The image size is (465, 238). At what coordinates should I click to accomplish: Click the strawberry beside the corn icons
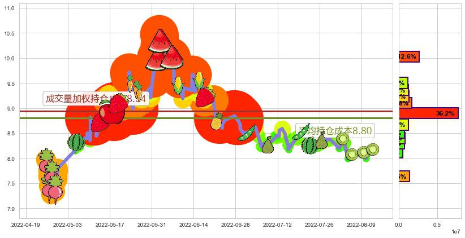(x=205, y=96)
